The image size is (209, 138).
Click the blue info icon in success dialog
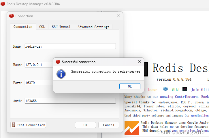pos(61,73)
